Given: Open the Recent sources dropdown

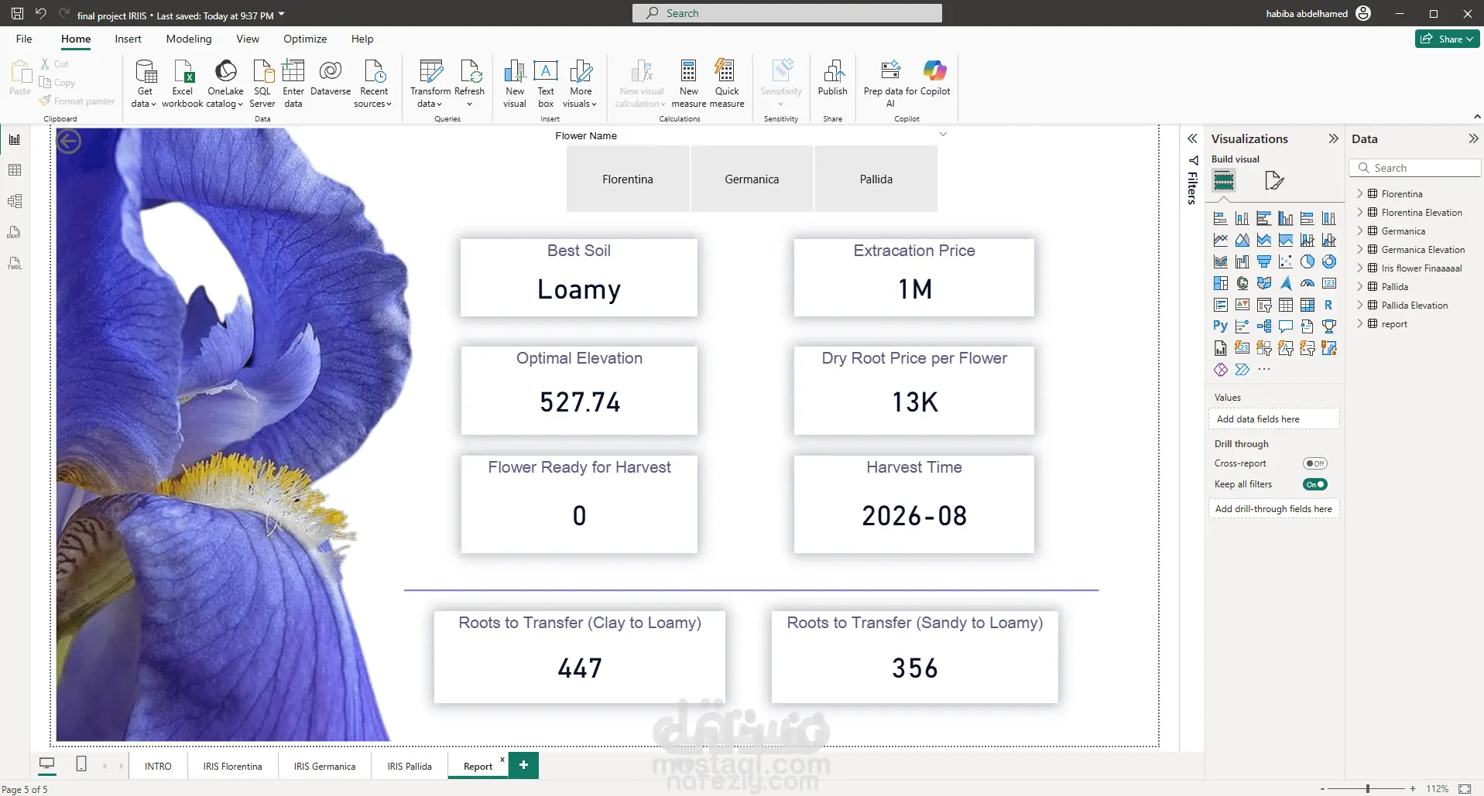Looking at the screenshot, I should (x=374, y=84).
